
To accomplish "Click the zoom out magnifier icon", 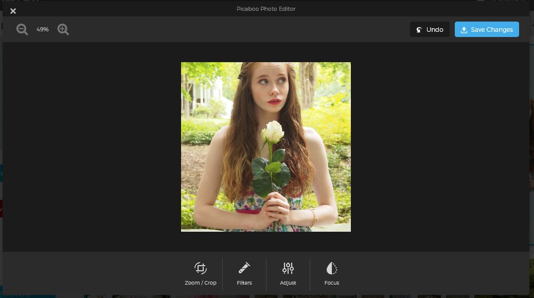I will tap(22, 29).
